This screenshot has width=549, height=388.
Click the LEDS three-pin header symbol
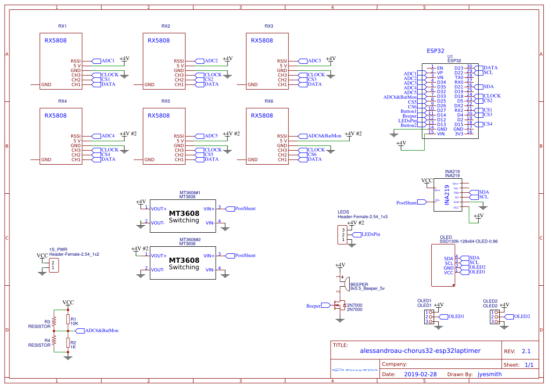click(342, 235)
